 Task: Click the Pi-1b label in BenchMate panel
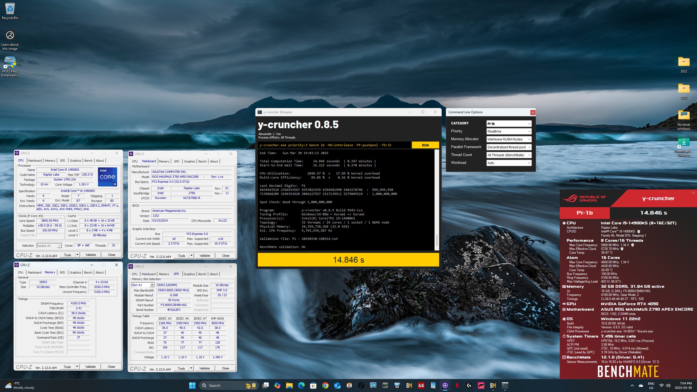coord(585,213)
